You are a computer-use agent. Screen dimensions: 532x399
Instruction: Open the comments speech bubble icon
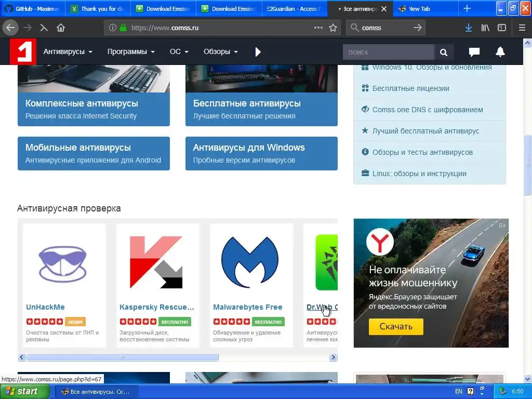[x=474, y=52]
